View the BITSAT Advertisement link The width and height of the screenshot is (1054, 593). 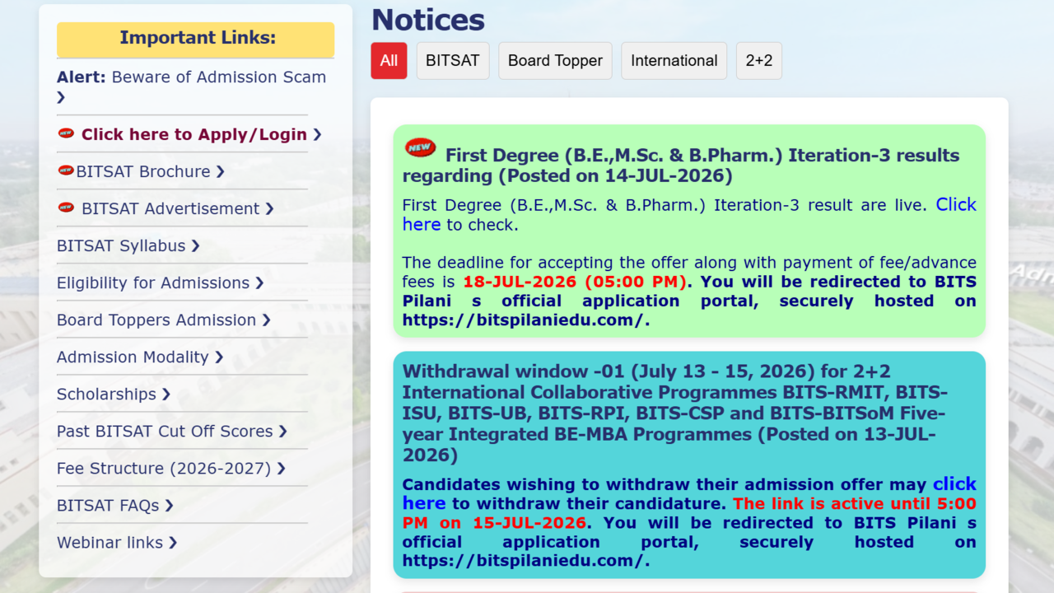pyautogui.click(x=170, y=208)
